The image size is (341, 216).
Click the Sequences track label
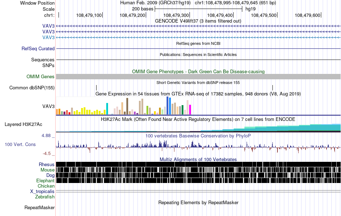(43, 60)
